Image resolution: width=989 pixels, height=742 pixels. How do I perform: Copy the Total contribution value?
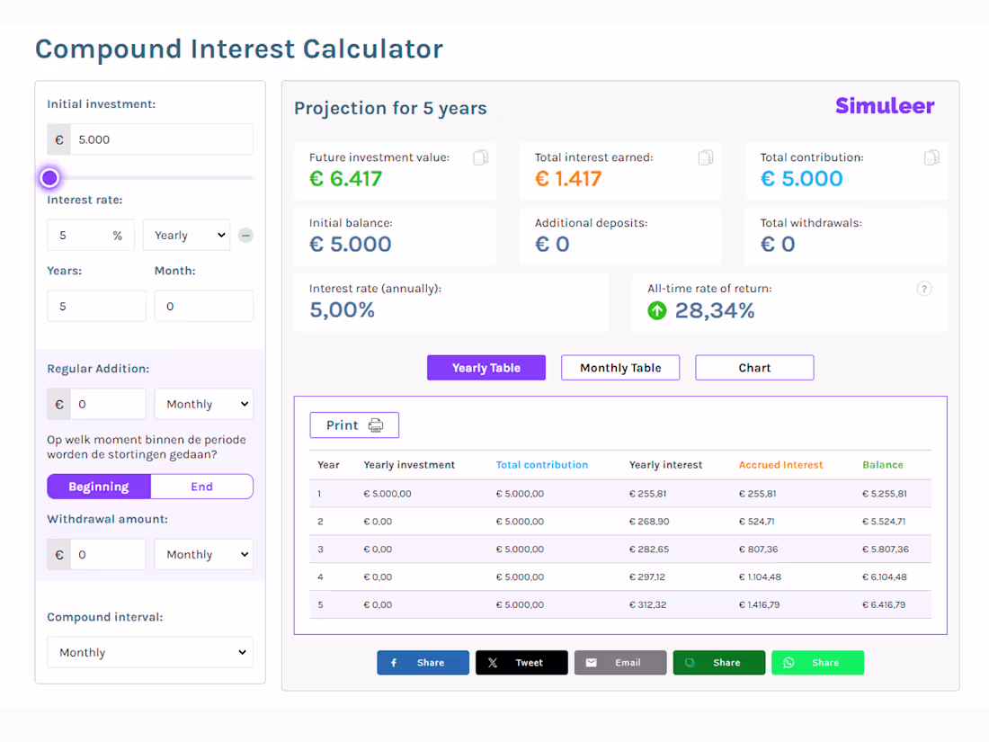[931, 157]
